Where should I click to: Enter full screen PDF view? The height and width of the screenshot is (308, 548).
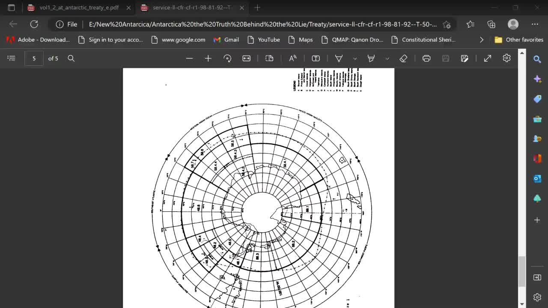coord(488,58)
